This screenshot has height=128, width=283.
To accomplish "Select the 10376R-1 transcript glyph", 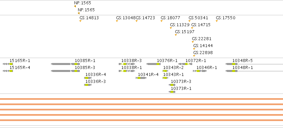I will 153,64.
